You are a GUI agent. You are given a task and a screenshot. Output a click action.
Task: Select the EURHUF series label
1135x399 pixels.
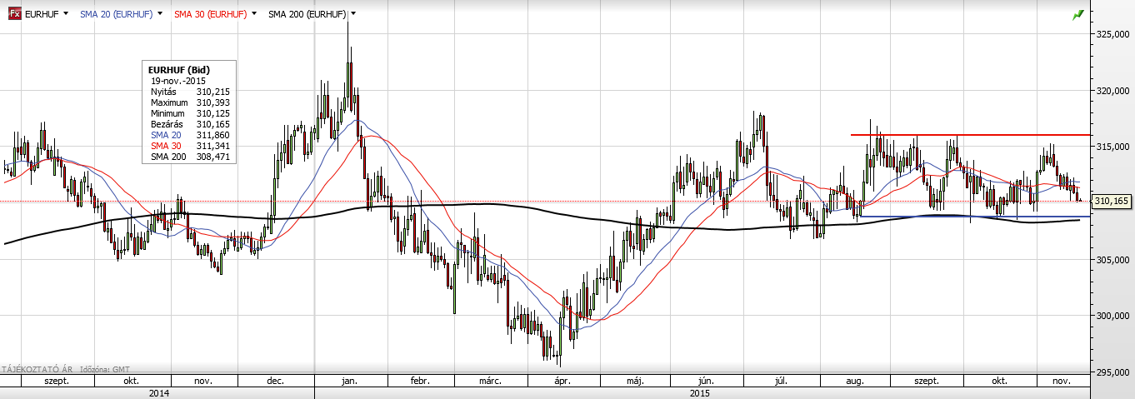click(42, 14)
